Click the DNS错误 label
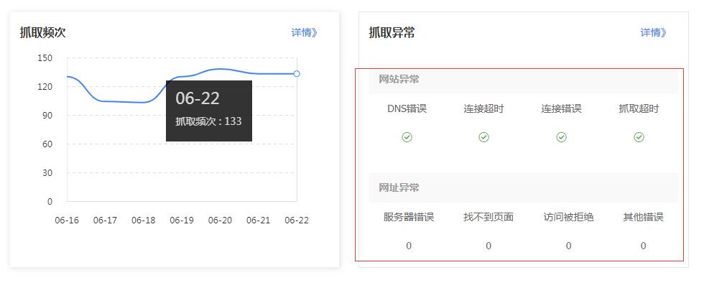Viewport: 704px width, 288px height. 407,109
